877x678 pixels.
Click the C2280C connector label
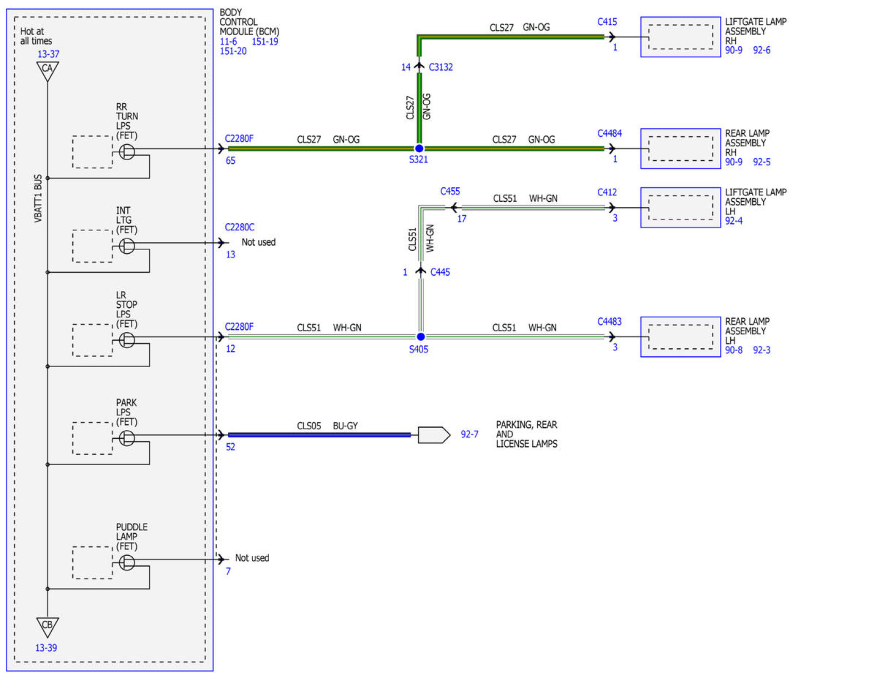coord(240,227)
